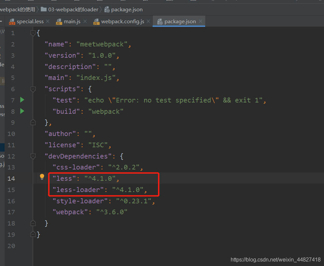
Task: Open the 03-webpack的loader breadcrumb
Action: coord(73,10)
